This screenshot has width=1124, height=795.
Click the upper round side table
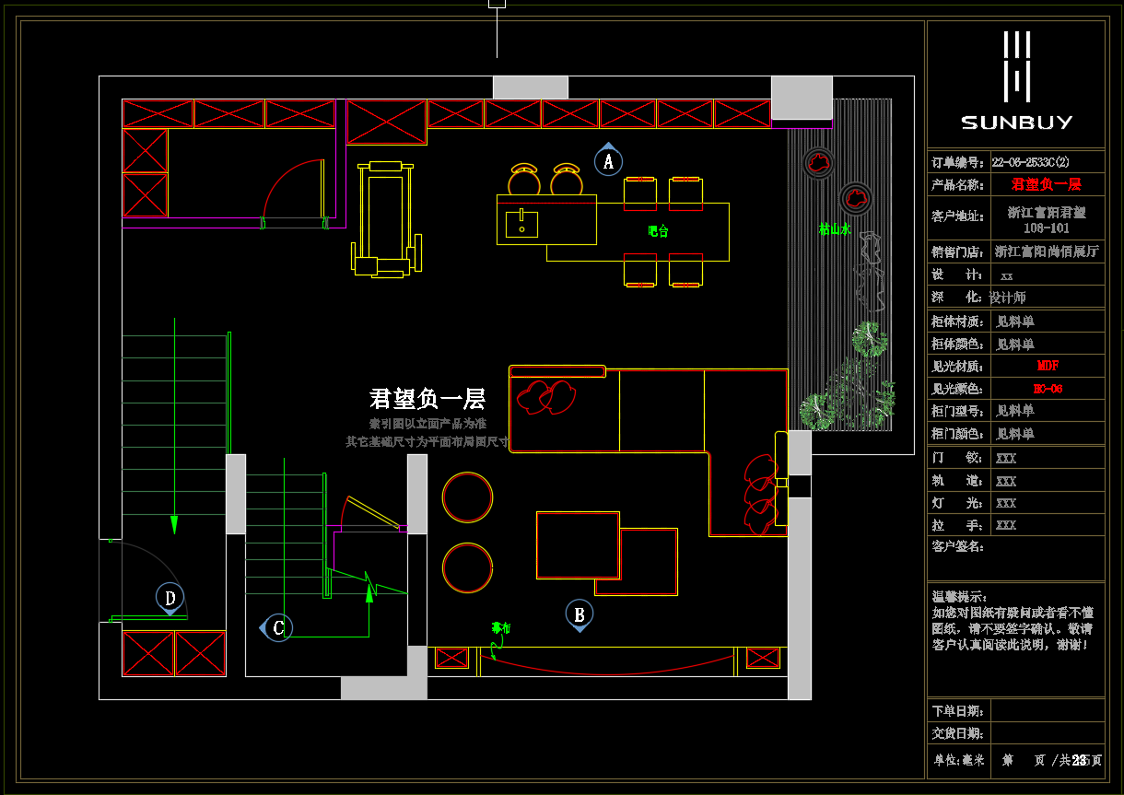click(467, 497)
